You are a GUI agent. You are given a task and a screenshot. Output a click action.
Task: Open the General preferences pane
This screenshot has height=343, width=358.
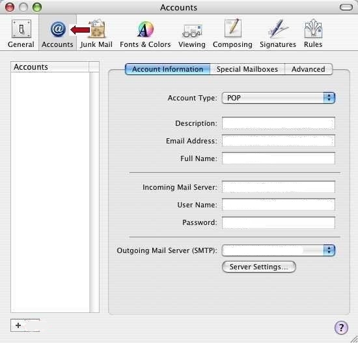21,34
